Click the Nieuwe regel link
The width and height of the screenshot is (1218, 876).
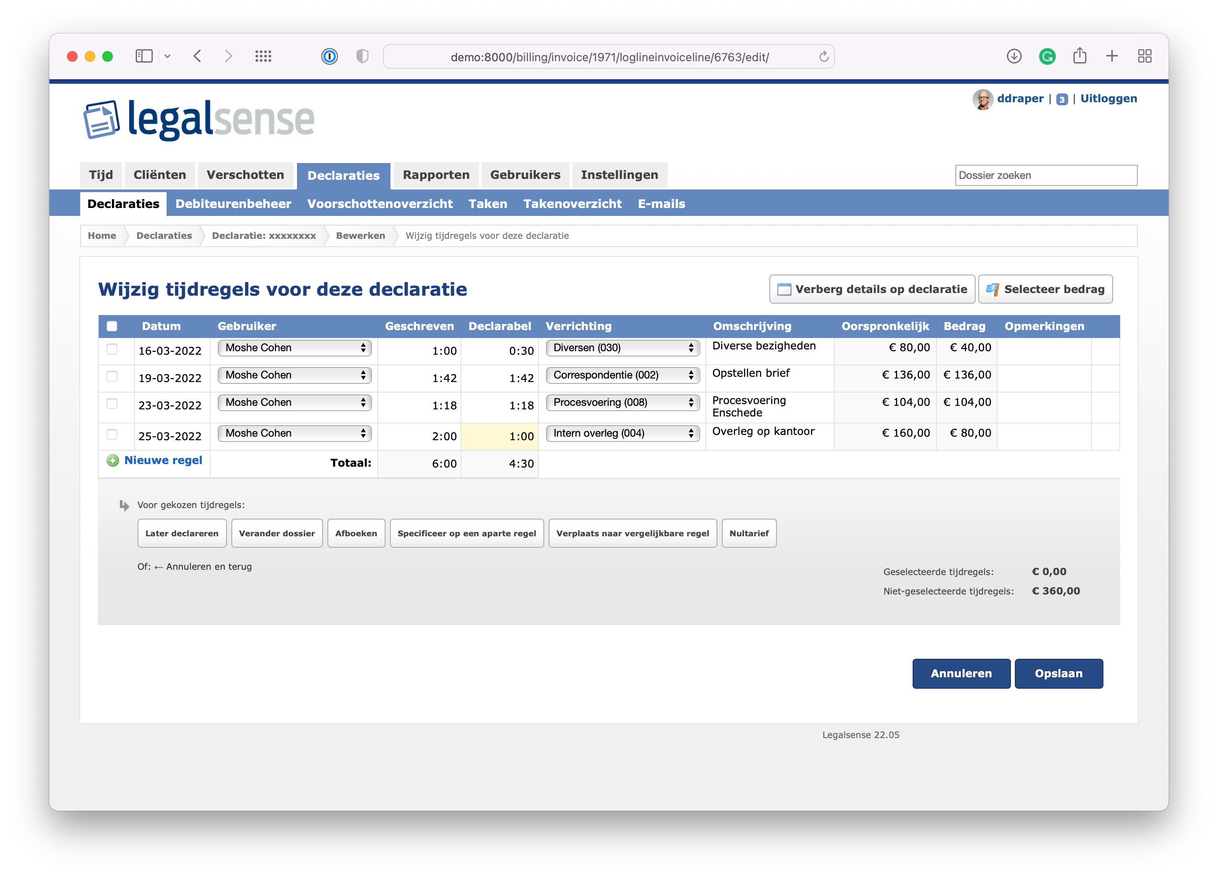point(163,460)
